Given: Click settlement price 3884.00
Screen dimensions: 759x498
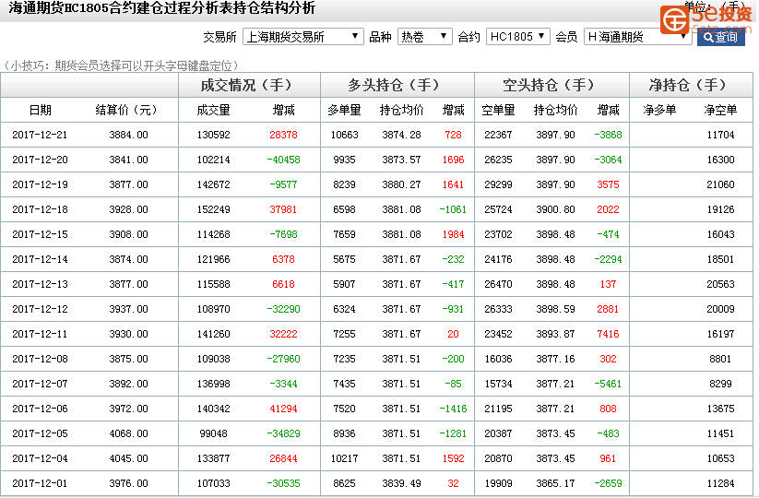Looking at the screenshot, I should [128, 135].
